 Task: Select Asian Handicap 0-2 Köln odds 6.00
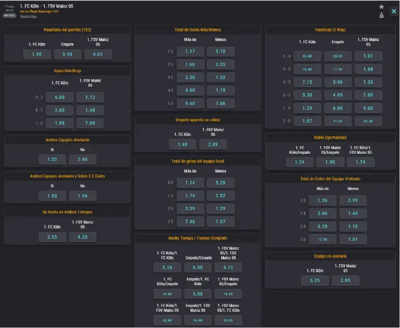59,97
